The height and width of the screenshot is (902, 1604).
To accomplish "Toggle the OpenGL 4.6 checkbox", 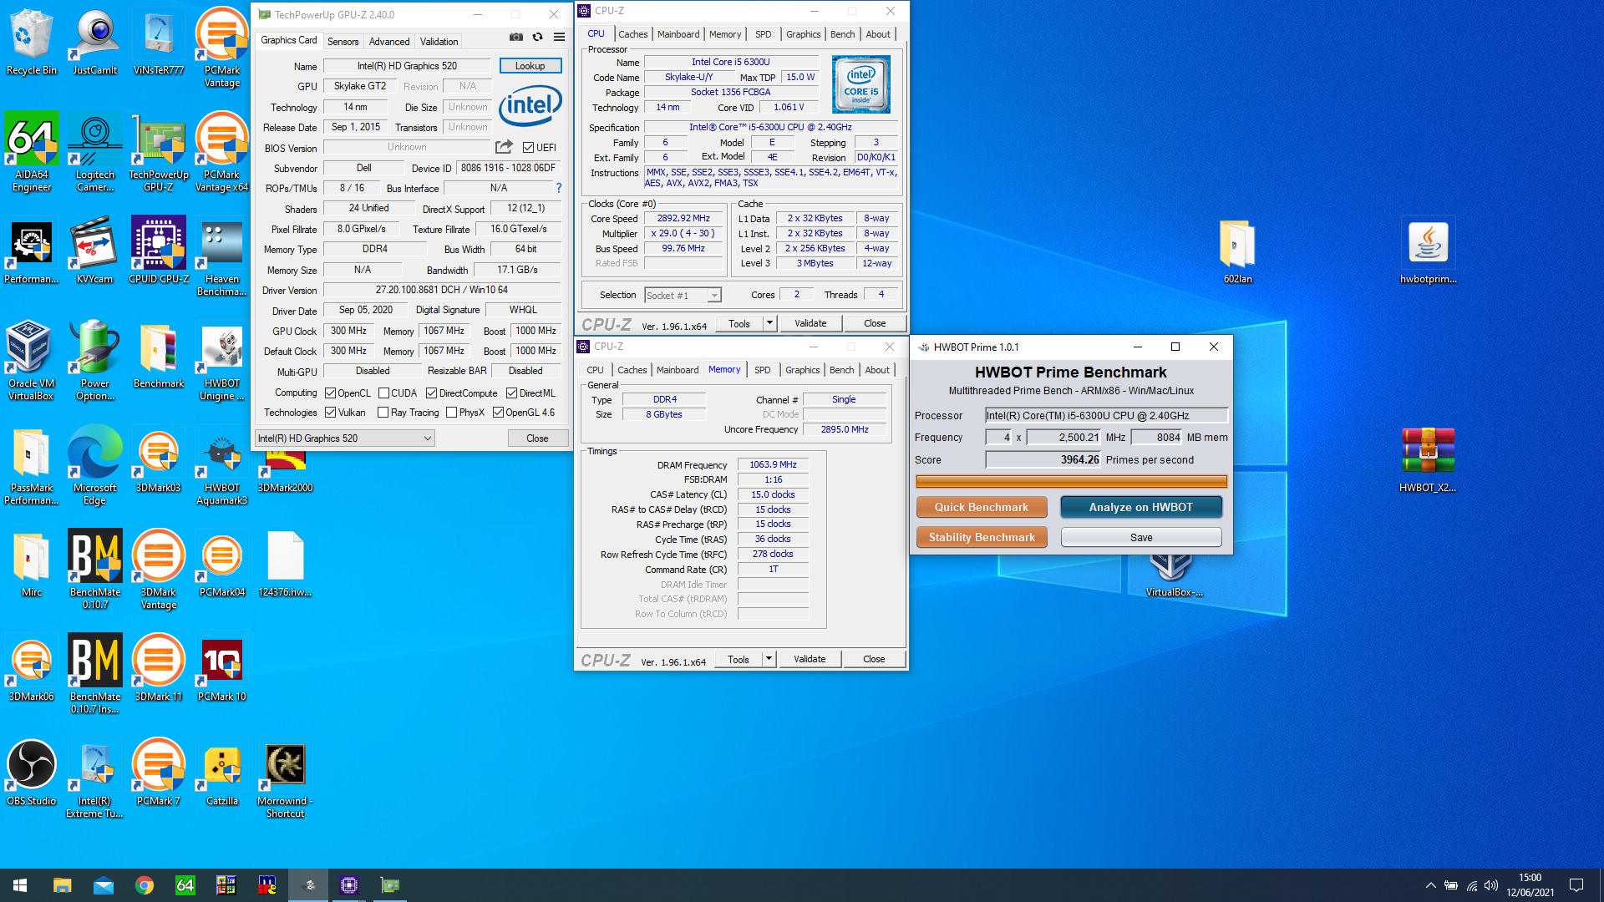I will pos(498,413).
